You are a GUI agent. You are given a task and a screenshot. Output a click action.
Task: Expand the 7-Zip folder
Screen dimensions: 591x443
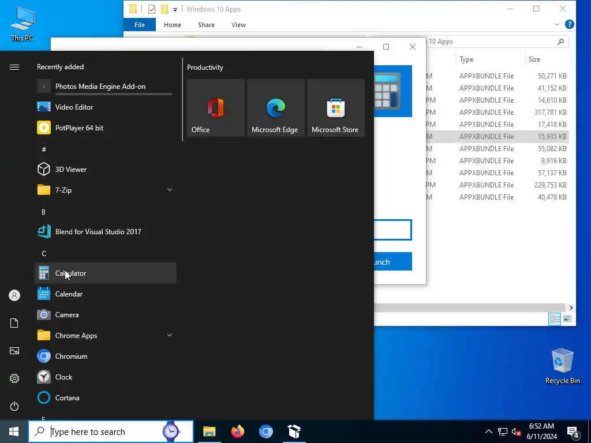(x=170, y=190)
